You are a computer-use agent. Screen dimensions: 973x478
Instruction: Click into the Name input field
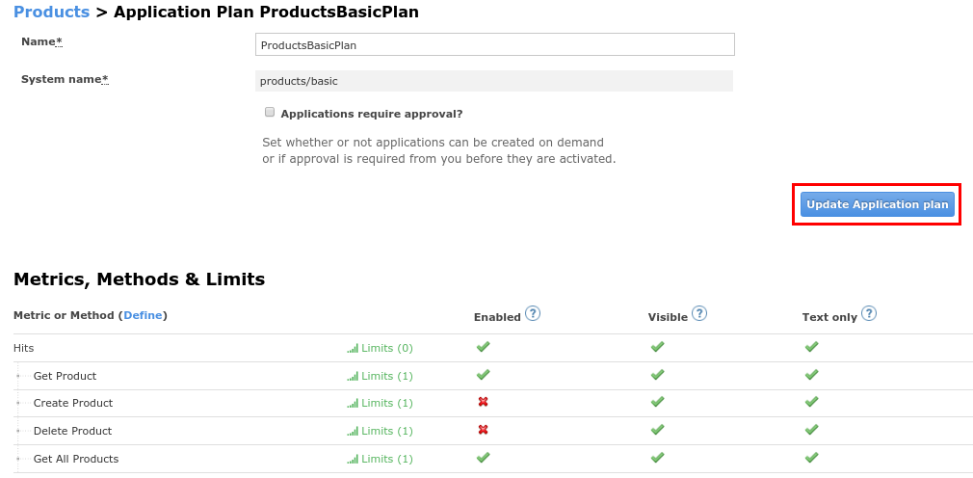494,45
